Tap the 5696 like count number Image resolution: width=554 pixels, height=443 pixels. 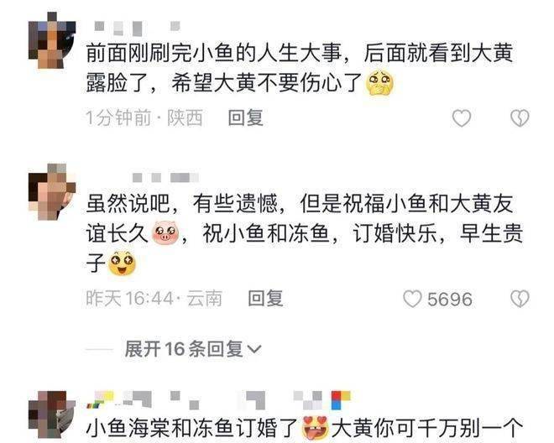[450, 300]
